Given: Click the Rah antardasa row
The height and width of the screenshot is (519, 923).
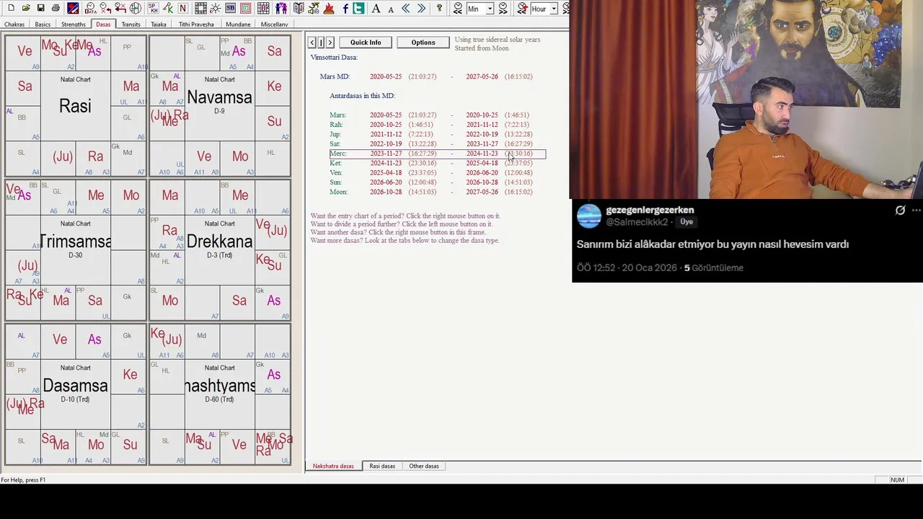Looking at the screenshot, I should [x=430, y=125].
